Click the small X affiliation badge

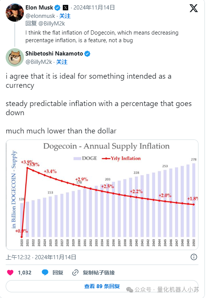pyautogui.click(x=66, y=8)
